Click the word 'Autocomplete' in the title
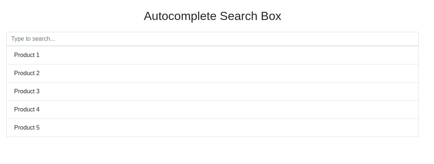Screen dimensions: 434x164 tap(180, 16)
